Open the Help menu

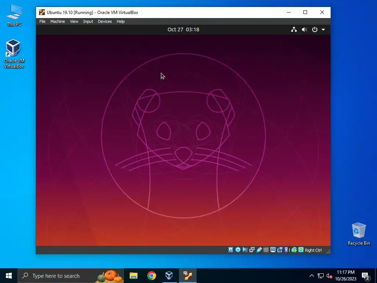click(120, 21)
